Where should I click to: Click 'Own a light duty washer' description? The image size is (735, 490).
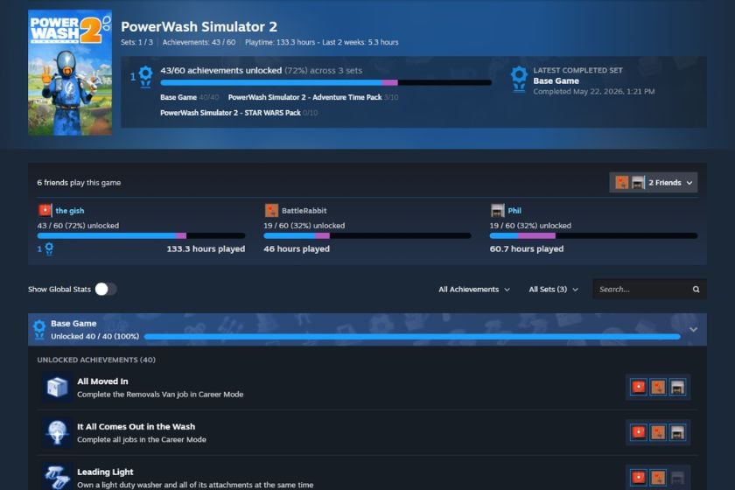point(195,485)
